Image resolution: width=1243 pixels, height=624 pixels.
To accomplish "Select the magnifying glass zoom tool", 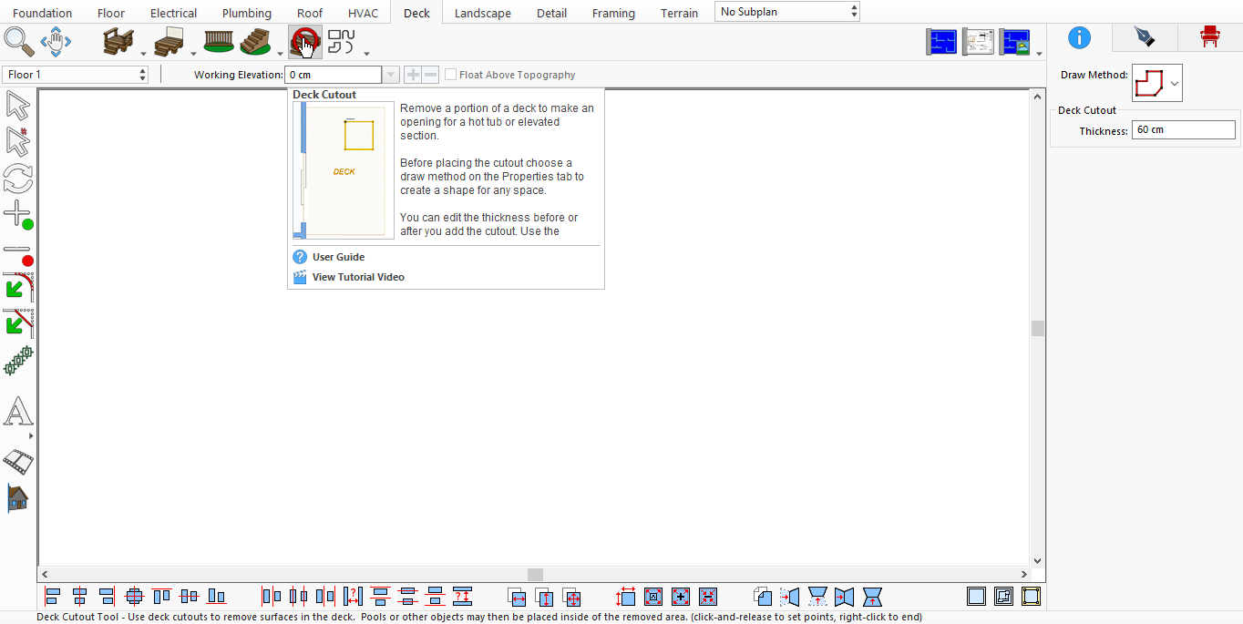I will pos(18,42).
